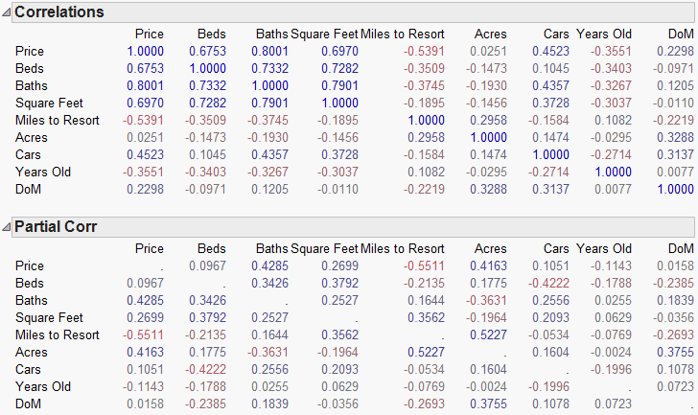Select Acres column header in Correlations table

(491, 35)
